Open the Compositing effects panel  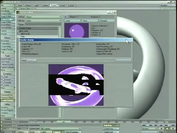8,47
